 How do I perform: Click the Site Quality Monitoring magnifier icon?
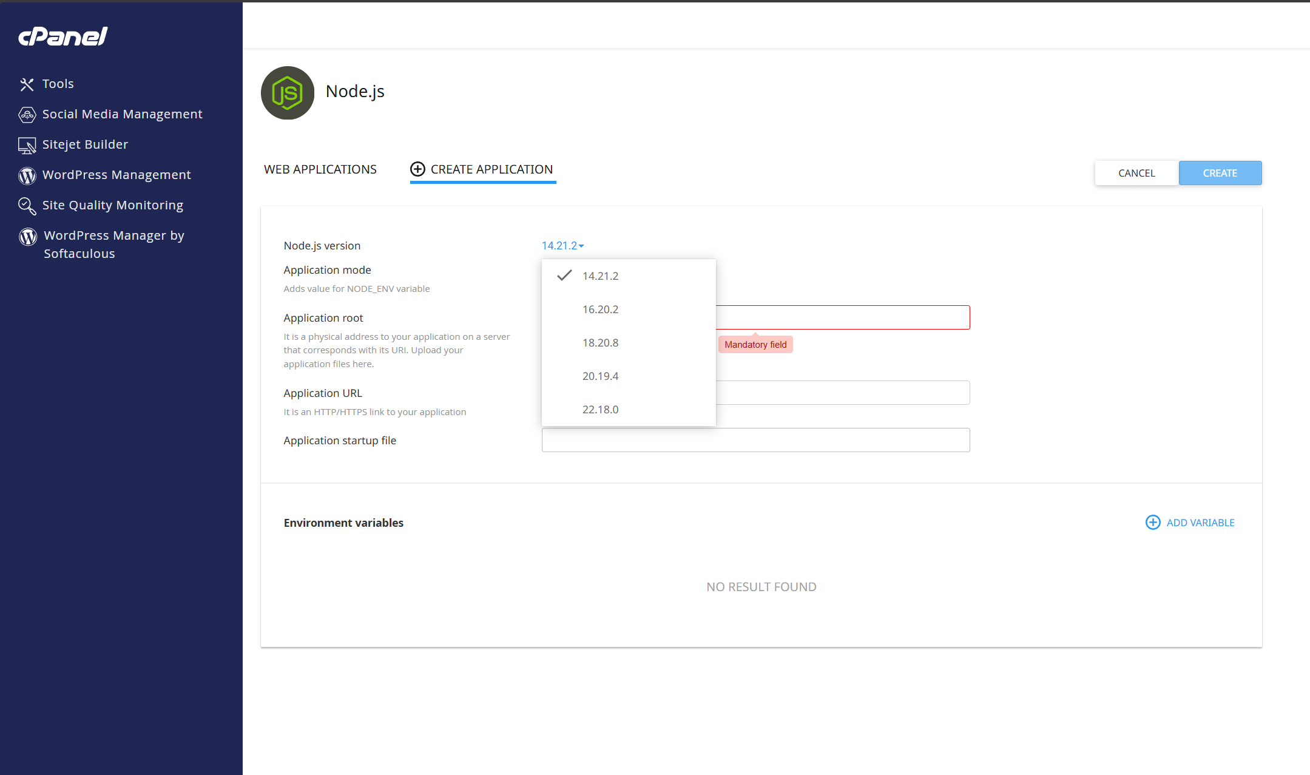click(27, 206)
